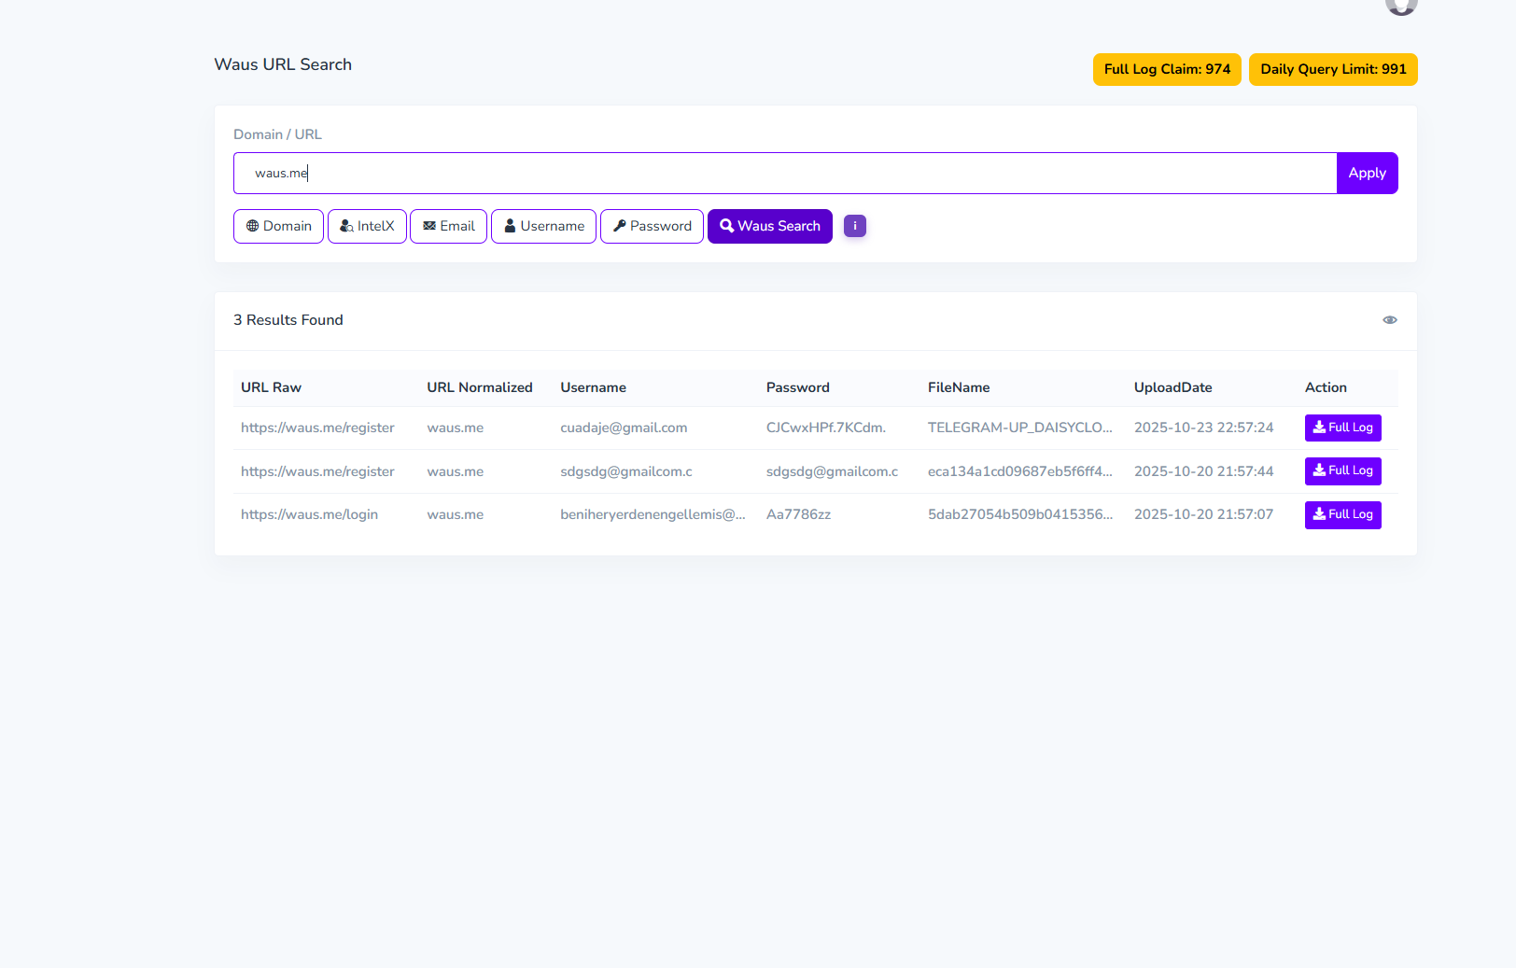Screen dimensions: 1516x968
Task: Click the 2025-10-20 21:57:44 upload date
Action: [x=1203, y=471]
